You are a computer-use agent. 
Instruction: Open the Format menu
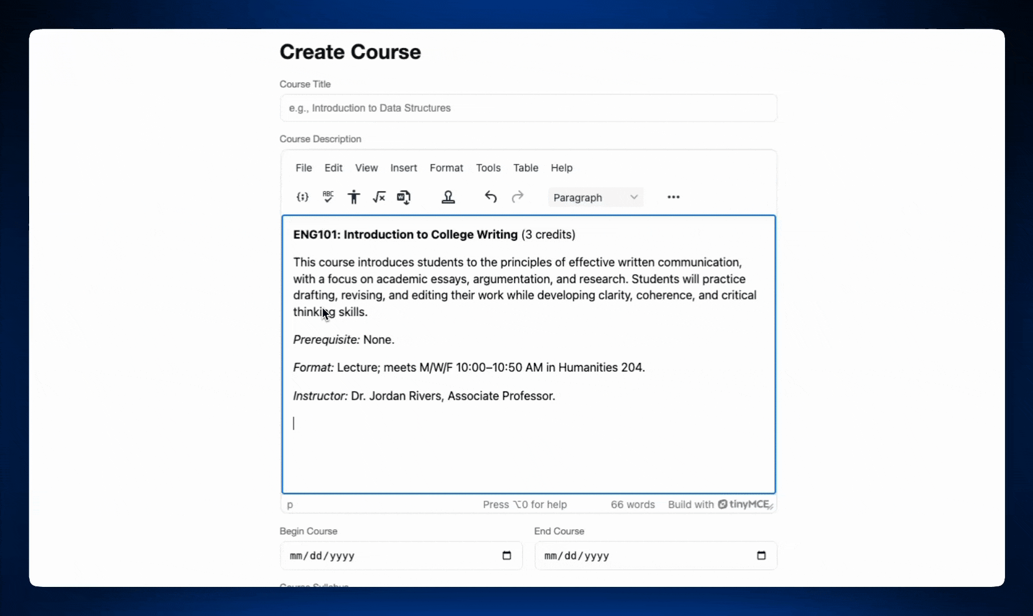coord(446,168)
